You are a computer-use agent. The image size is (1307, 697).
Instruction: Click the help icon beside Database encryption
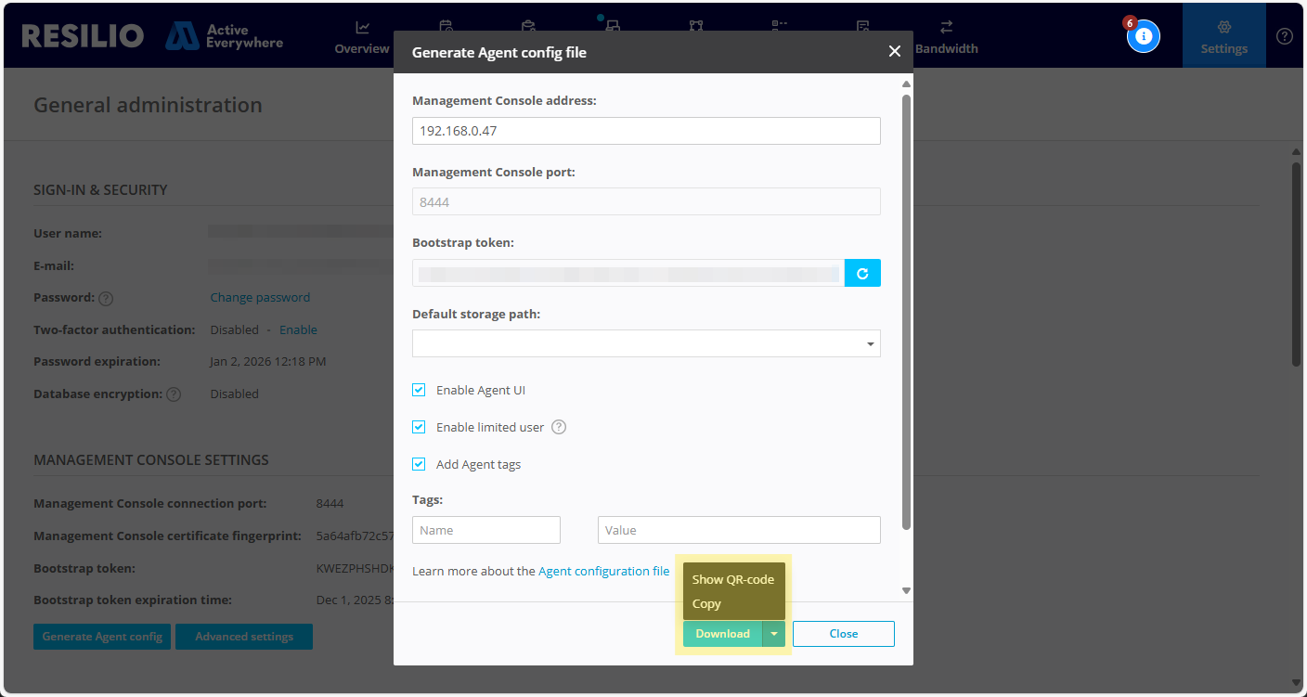pyautogui.click(x=174, y=394)
